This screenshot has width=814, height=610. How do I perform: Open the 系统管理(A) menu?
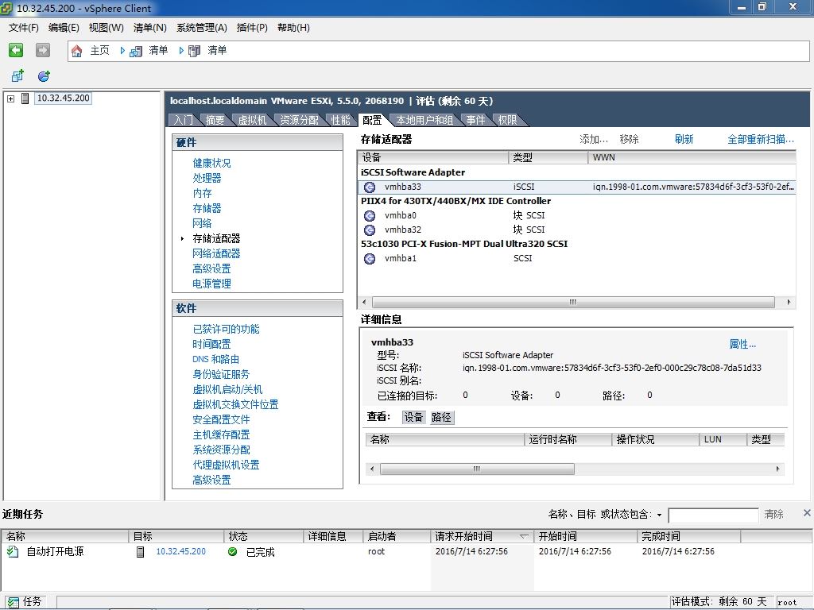201,28
